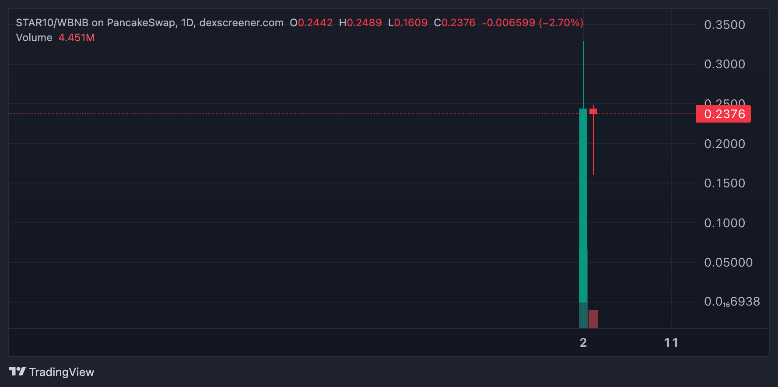Click the 0.3000 price axis label

point(725,64)
